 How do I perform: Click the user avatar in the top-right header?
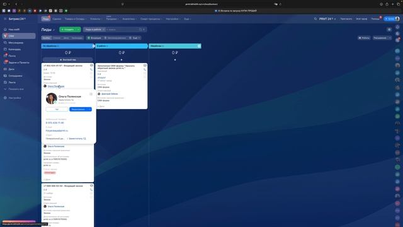coord(397,19)
